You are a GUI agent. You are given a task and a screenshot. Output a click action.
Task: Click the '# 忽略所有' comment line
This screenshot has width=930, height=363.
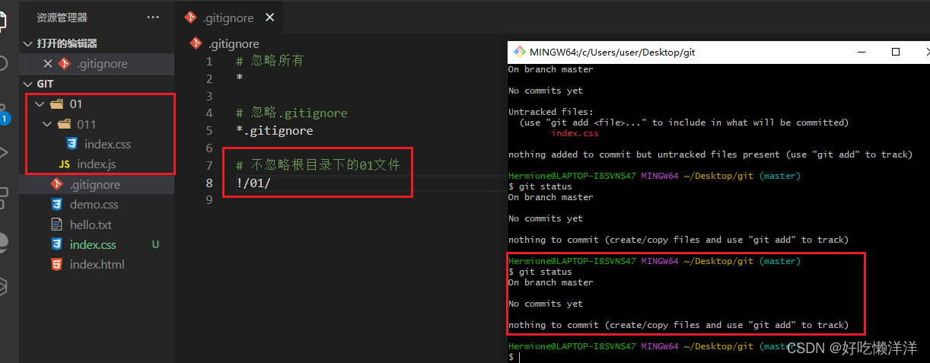[269, 60]
